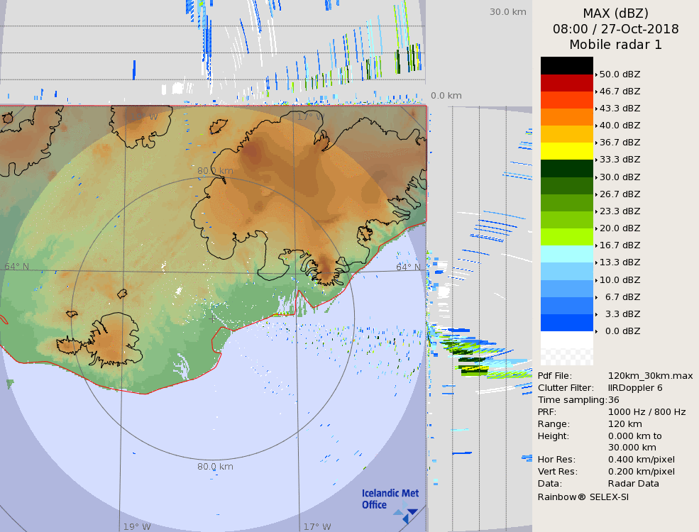The image size is (699, 532).
Task: Pick the pale cyan legend color swatch
Action: [x=566, y=254]
